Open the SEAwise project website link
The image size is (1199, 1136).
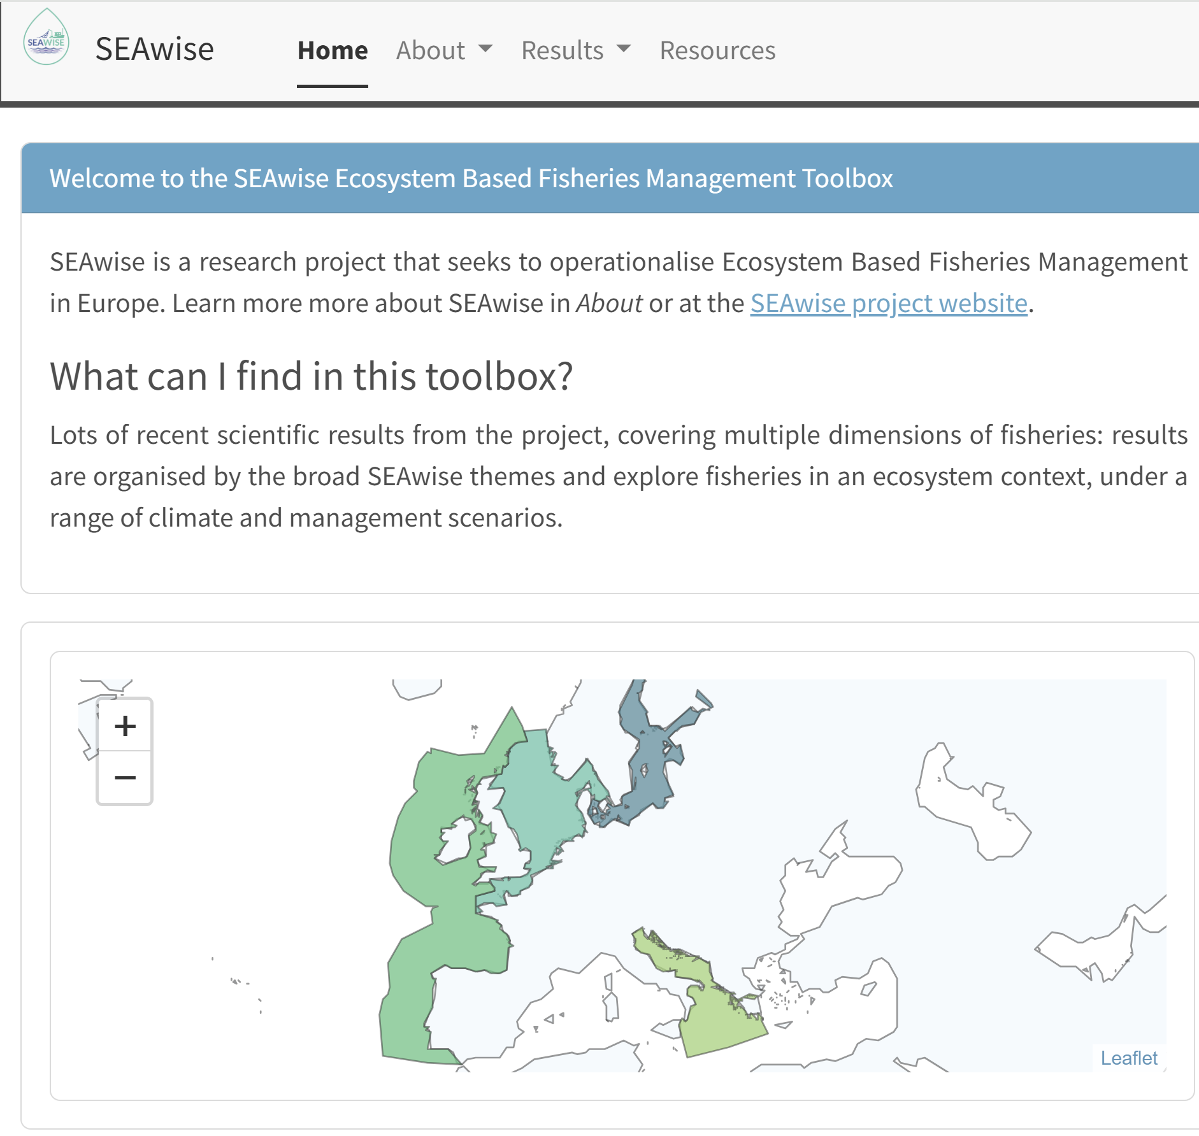point(889,303)
